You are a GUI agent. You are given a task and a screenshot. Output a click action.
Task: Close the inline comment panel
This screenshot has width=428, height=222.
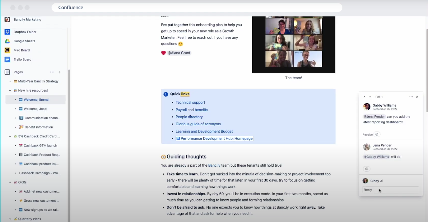click(x=417, y=97)
